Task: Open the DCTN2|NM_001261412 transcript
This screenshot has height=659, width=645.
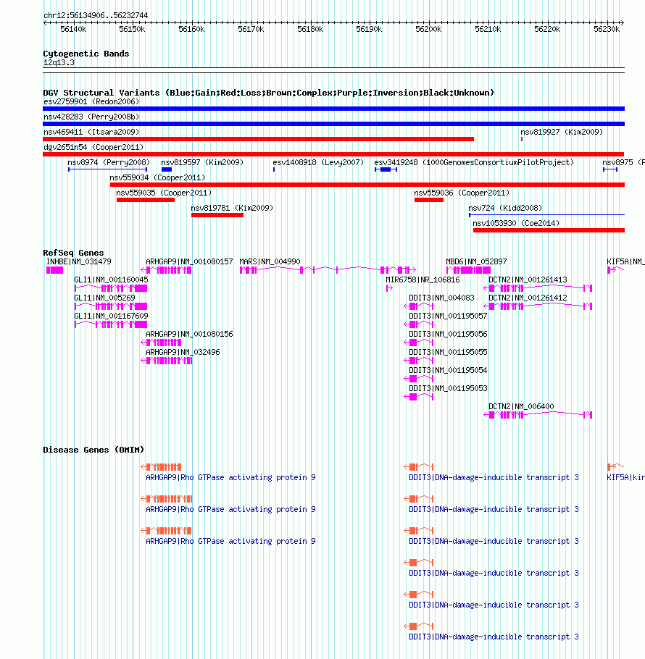Action: (x=538, y=306)
